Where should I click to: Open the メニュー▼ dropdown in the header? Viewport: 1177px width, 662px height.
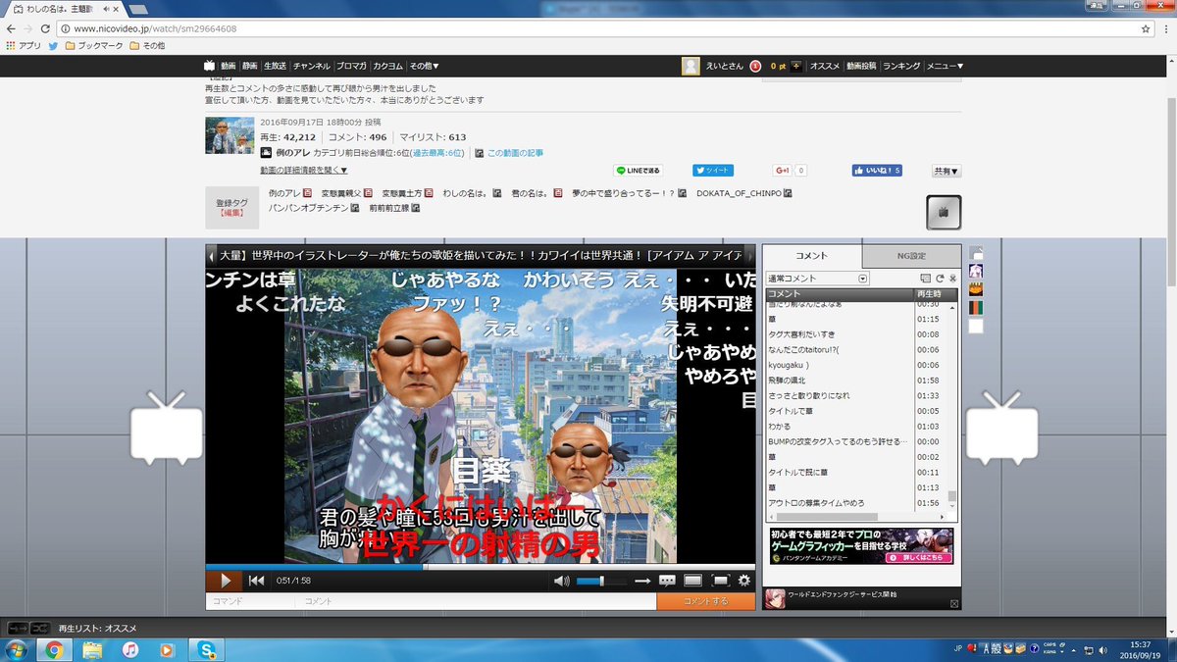click(945, 66)
